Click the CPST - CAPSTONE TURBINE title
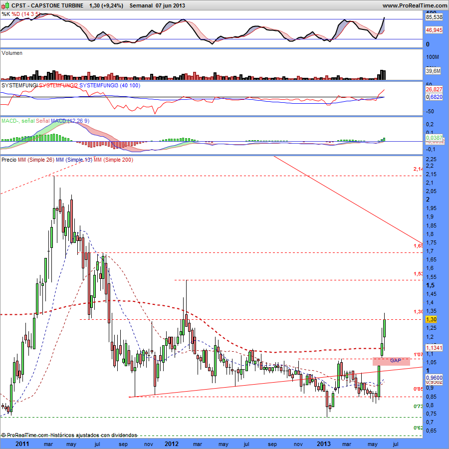 47,5
